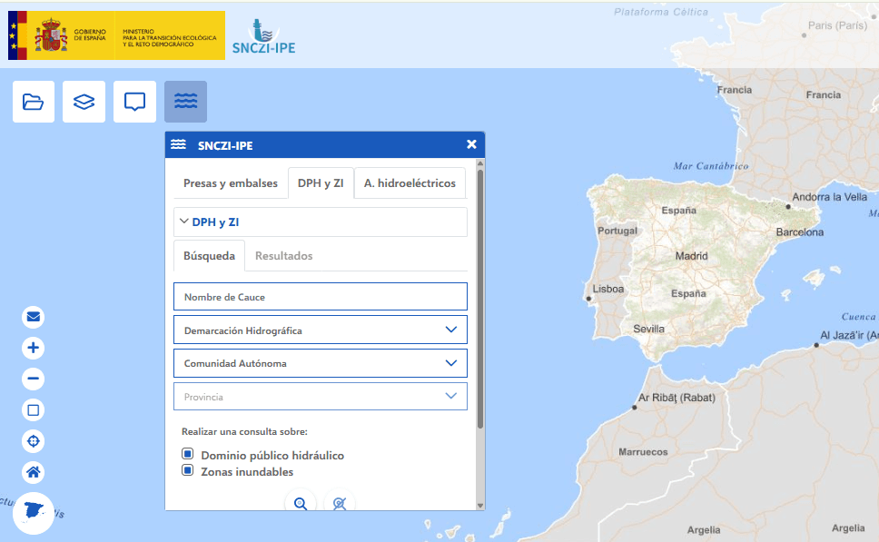
Task: Close the SNCZI-IPE panel
Action: coord(471,144)
